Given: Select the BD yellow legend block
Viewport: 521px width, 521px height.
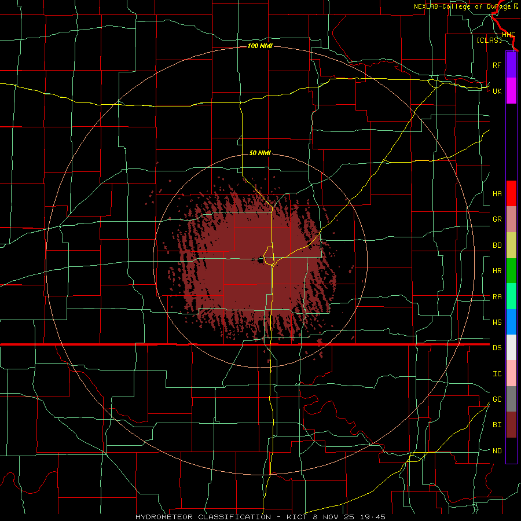Looking at the screenshot, I should coord(511,245).
